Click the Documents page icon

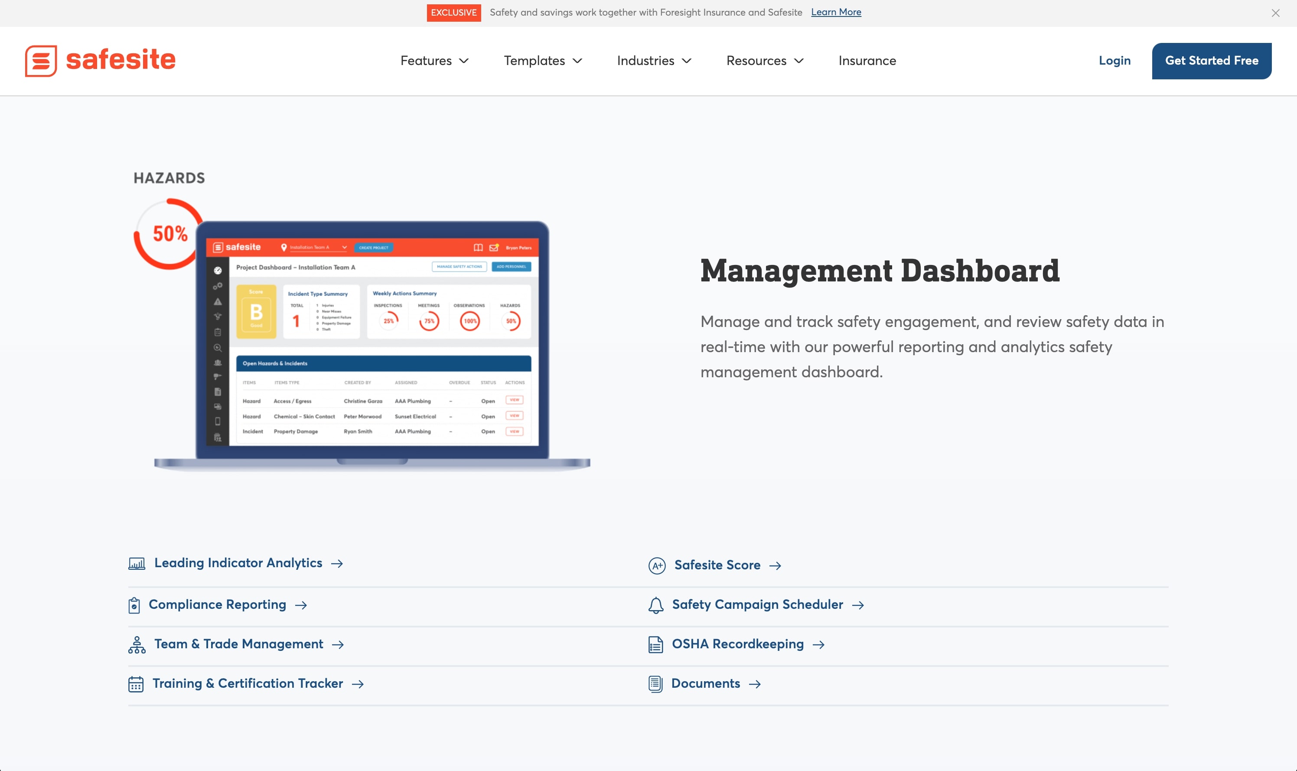pos(655,684)
